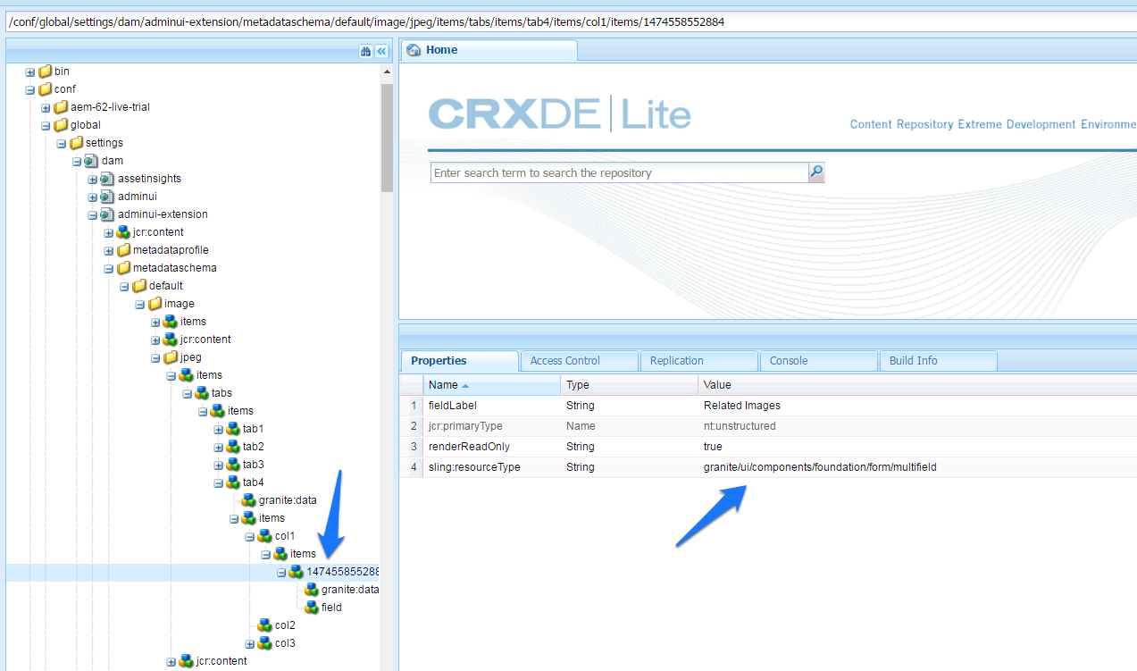The height and width of the screenshot is (671, 1137).
Task: Expand the tab2 node
Action: [218, 447]
